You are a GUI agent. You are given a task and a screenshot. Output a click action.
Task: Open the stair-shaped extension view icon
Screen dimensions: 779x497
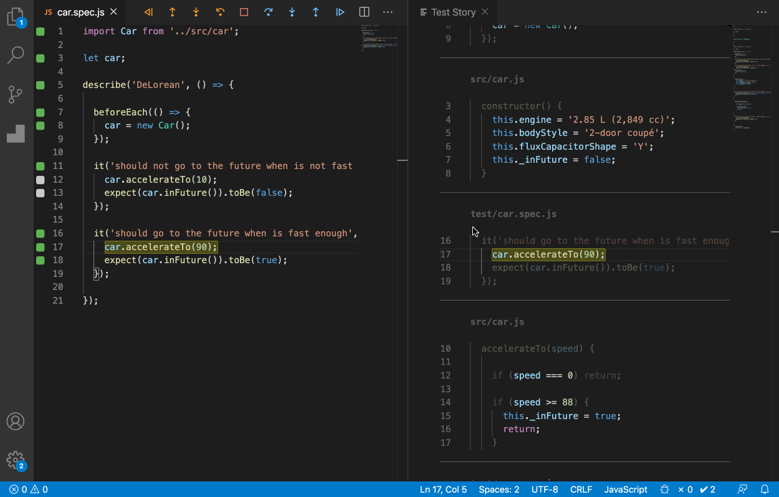coord(16,133)
